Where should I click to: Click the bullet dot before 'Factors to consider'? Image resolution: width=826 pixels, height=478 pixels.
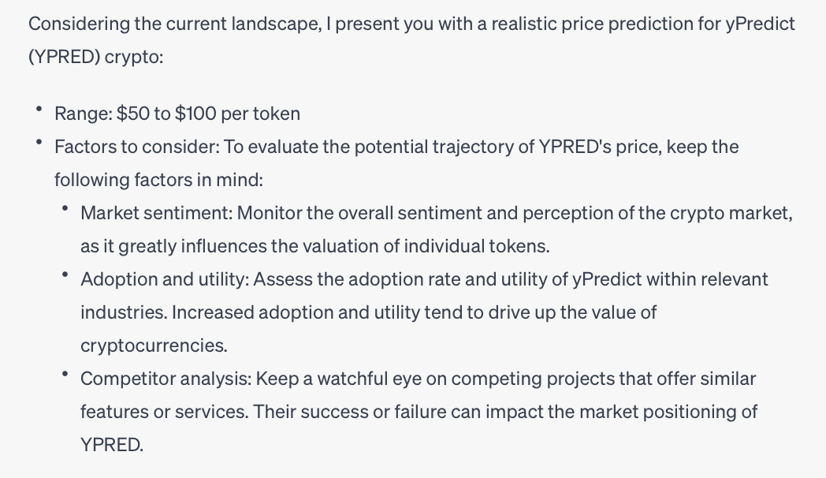click(39, 142)
